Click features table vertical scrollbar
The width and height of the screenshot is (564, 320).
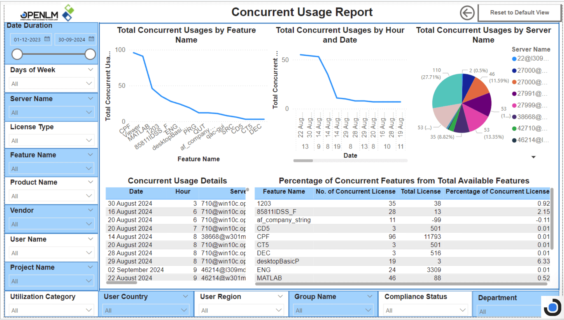552,219
